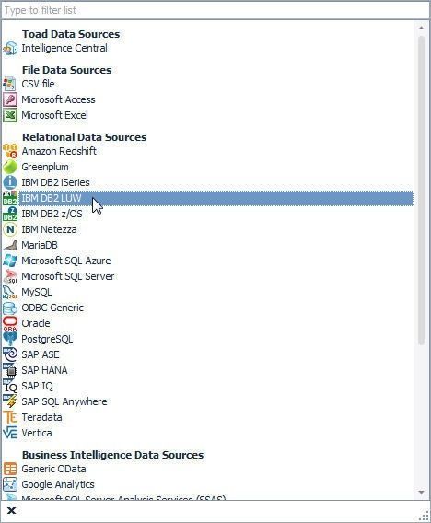Click the PostgreSQL elephant icon
This screenshot has height=523, width=431.
click(10, 339)
